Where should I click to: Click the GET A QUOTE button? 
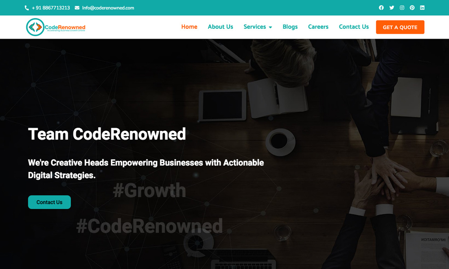[400, 27]
